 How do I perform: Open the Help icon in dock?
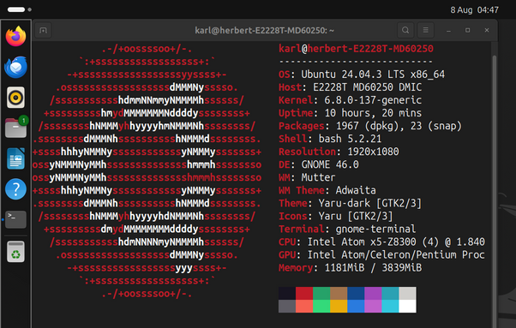(x=15, y=189)
